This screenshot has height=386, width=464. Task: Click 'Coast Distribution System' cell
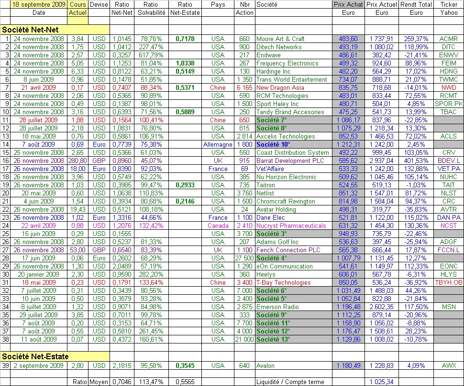point(294,152)
